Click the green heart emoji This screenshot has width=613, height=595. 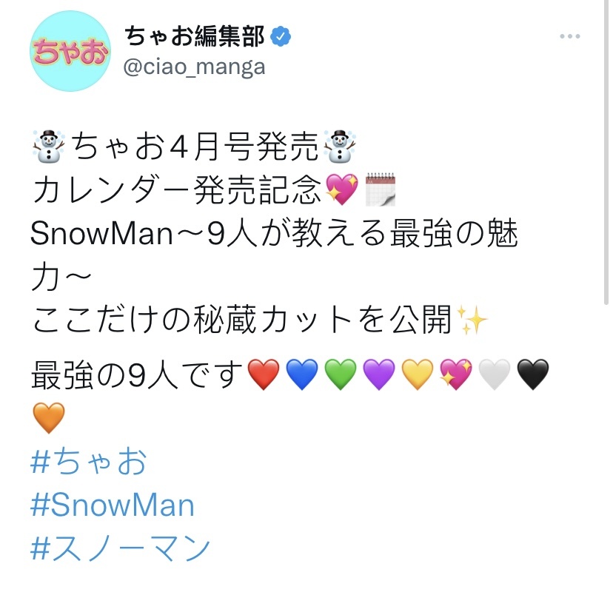click(341, 374)
